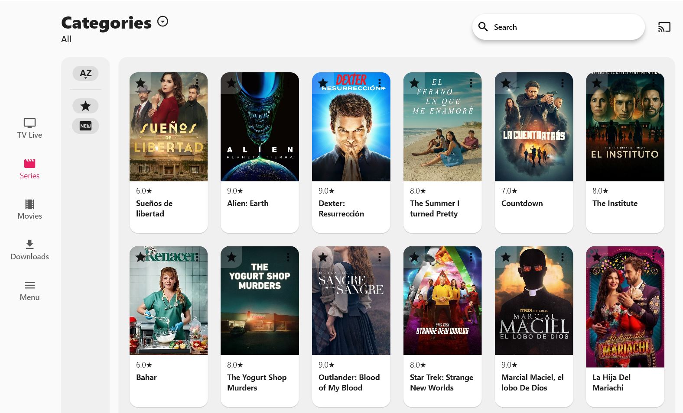The height and width of the screenshot is (413, 683).
Task: Open three-dot menu on The Summer I turned Pretty
Action: (471, 83)
